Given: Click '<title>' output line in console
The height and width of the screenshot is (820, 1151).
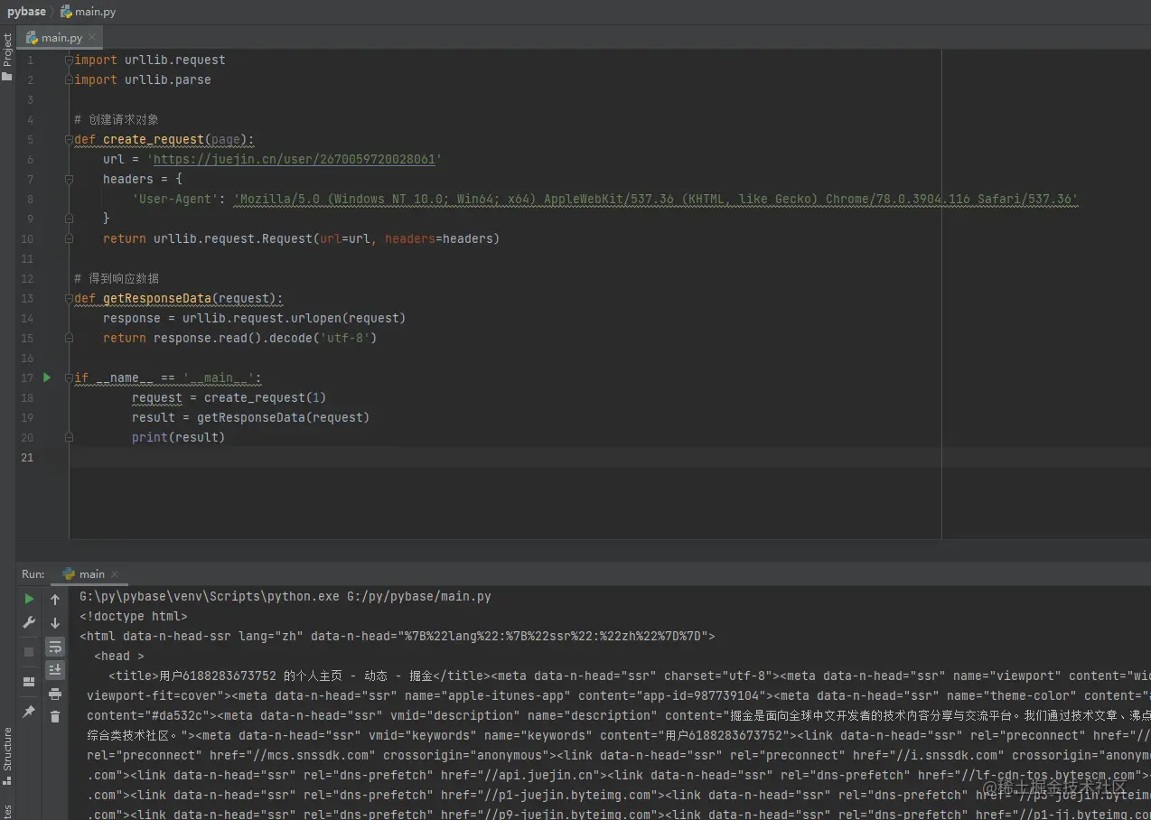Looking at the screenshot, I should coord(630,676).
